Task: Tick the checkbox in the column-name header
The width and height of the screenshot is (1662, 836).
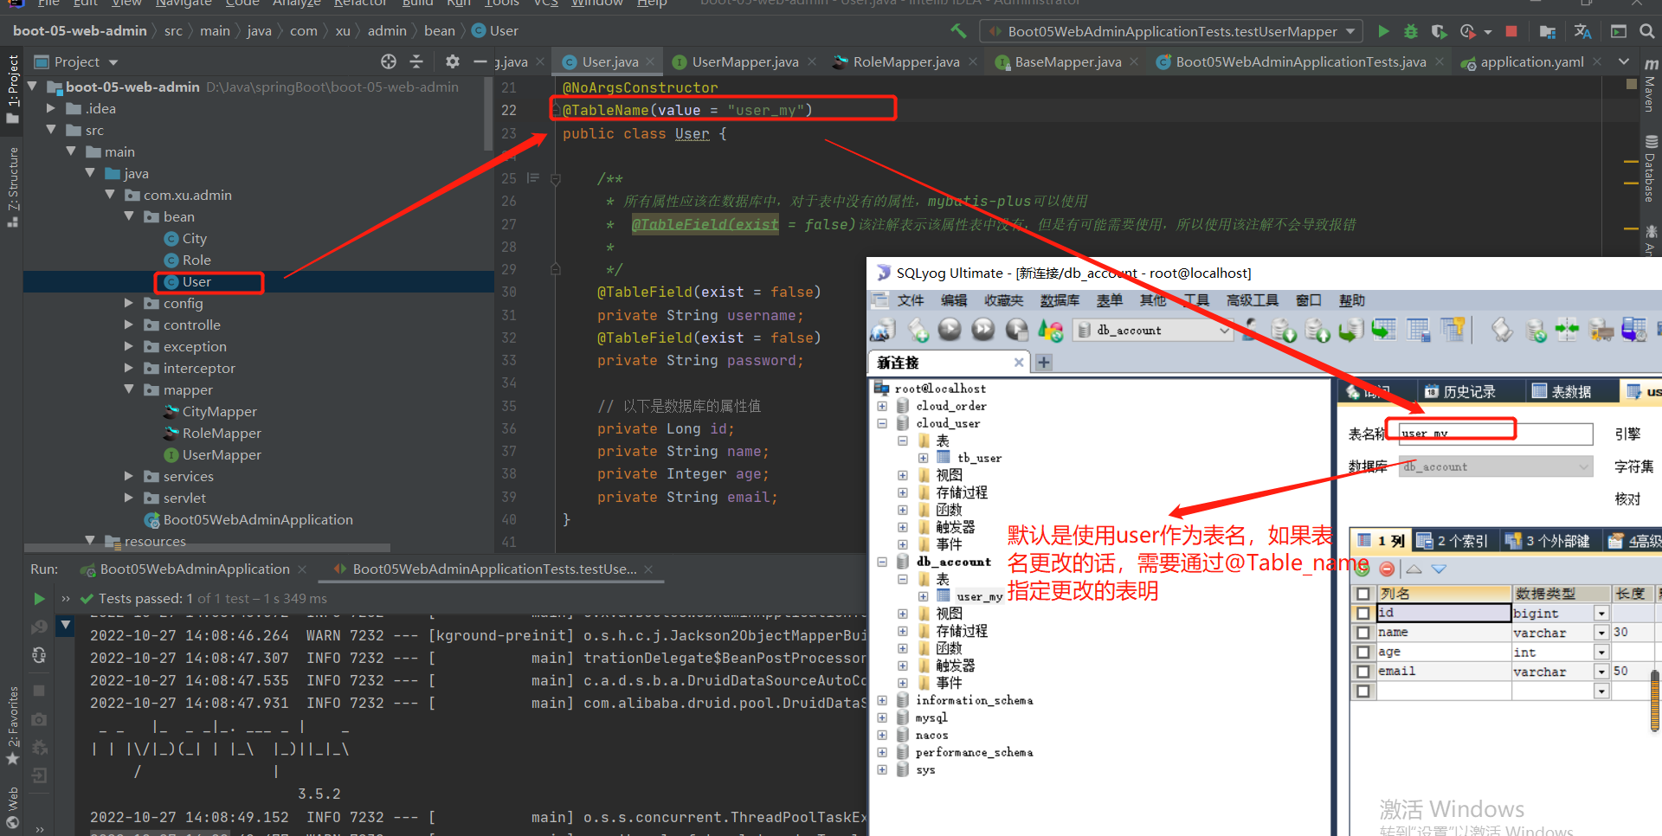Action: pos(1363,594)
